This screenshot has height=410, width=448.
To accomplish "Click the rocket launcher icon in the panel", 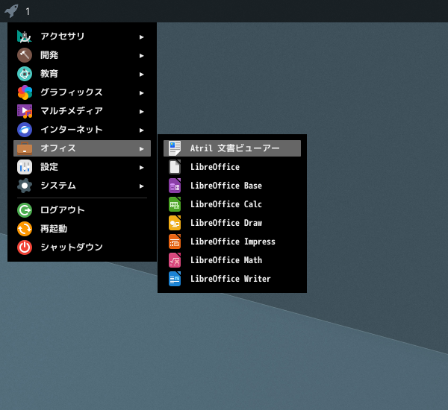I will click(11, 11).
